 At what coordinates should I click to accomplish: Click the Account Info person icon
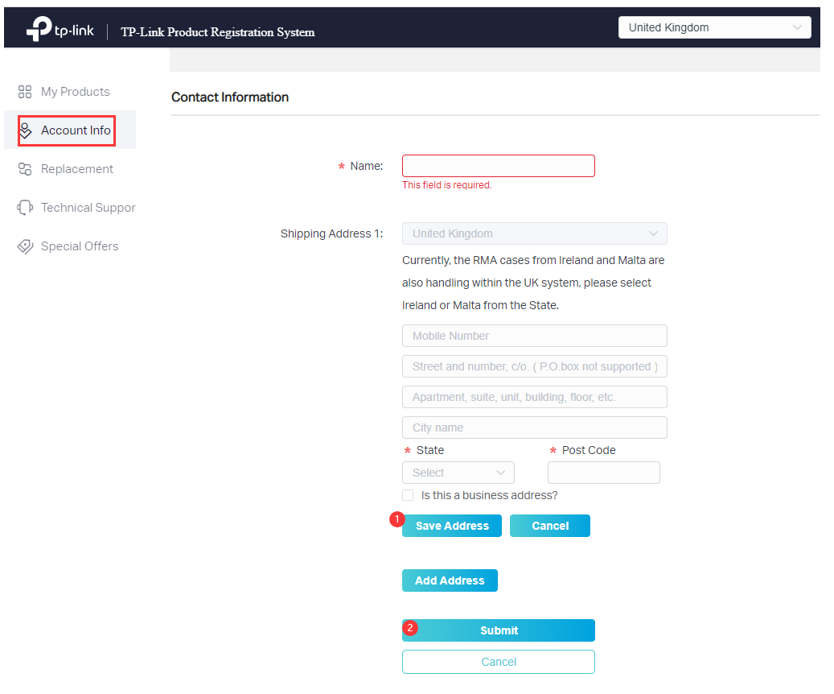25,130
